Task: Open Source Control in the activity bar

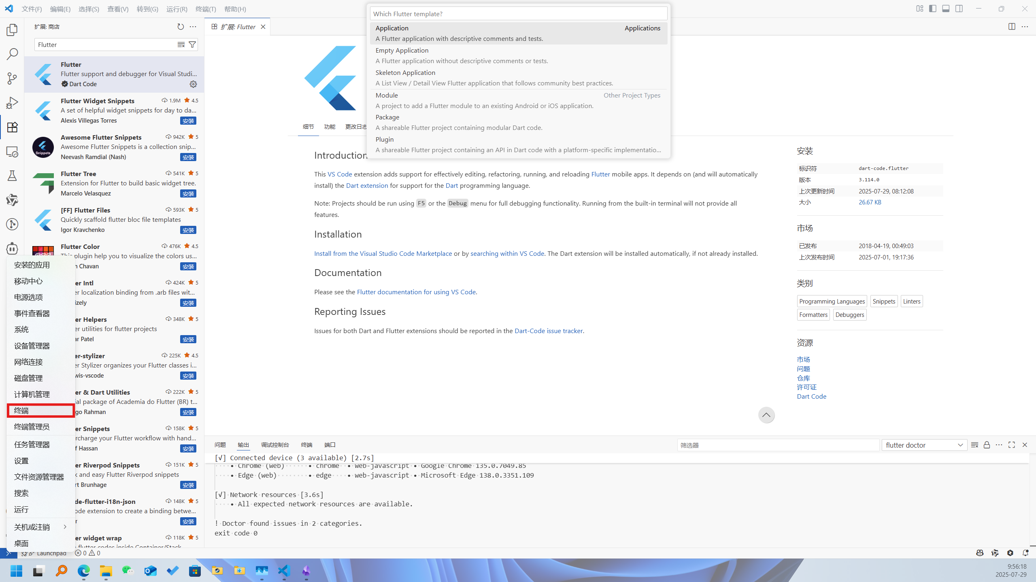Action: coord(12,79)
